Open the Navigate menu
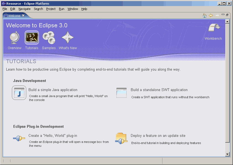233x165 pixels. 25,9
